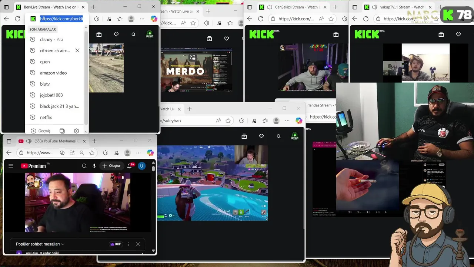Open a new tab in the BerkLive window
The width and height of the screenshot is (474, 267).
point(93,7)
